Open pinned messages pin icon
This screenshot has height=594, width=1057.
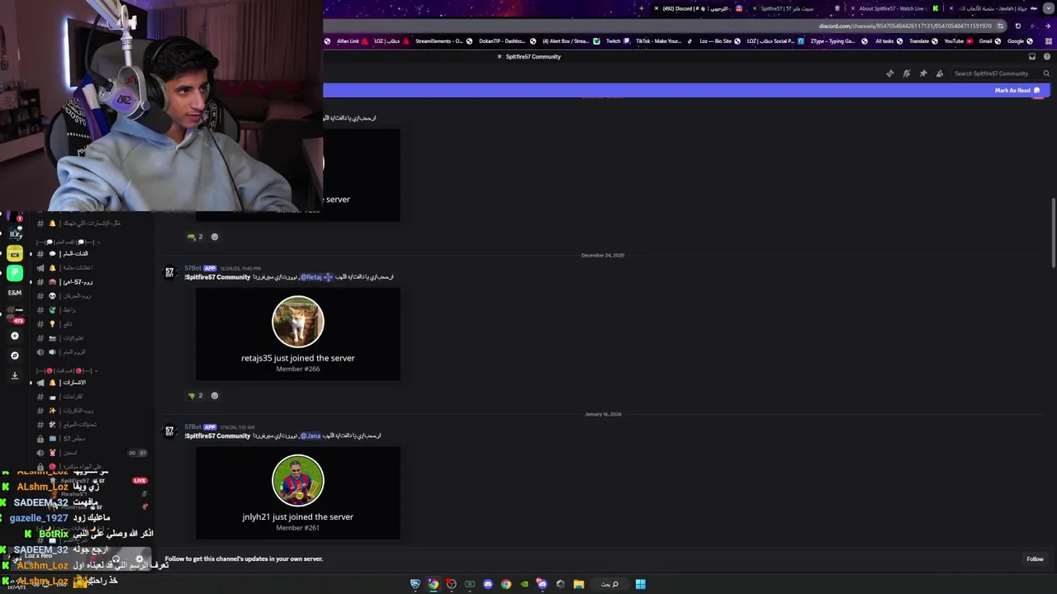point(922,73)
